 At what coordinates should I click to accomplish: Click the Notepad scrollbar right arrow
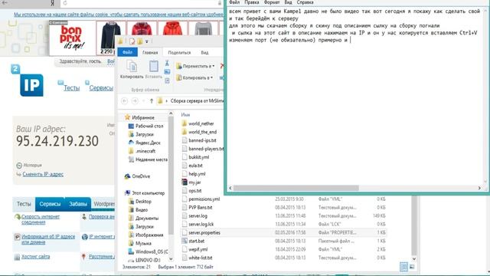click(x=479, y=188)
